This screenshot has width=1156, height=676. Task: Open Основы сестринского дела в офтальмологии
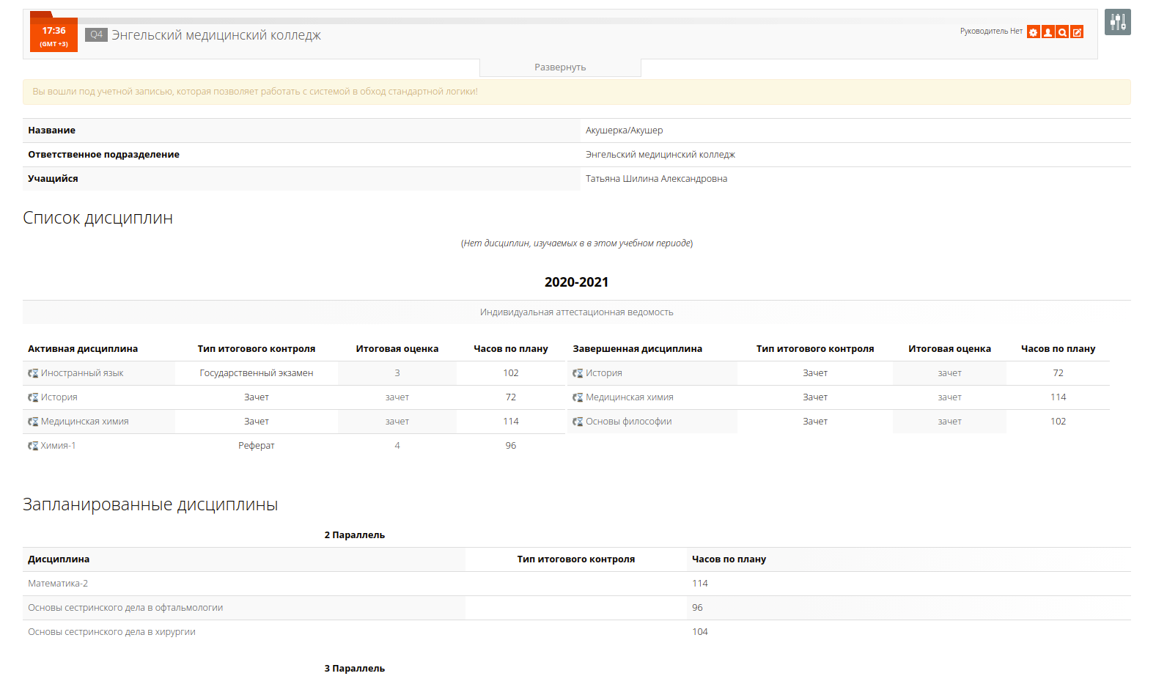125,608
